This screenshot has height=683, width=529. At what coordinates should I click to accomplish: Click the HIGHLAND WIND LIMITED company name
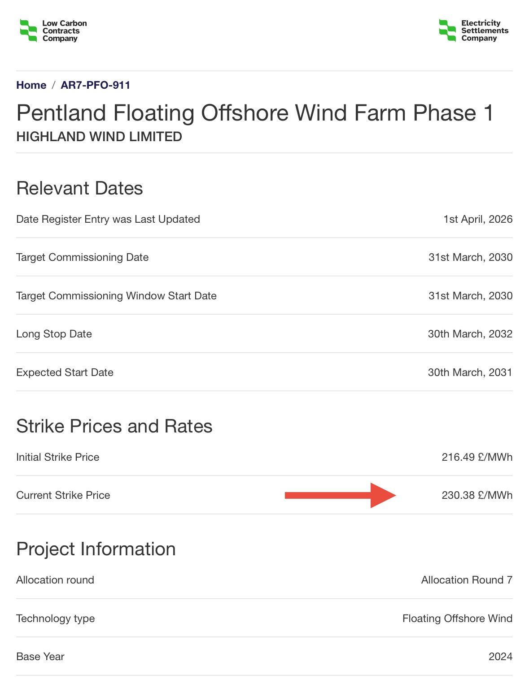pyautogui.click(x=99, y=137)
